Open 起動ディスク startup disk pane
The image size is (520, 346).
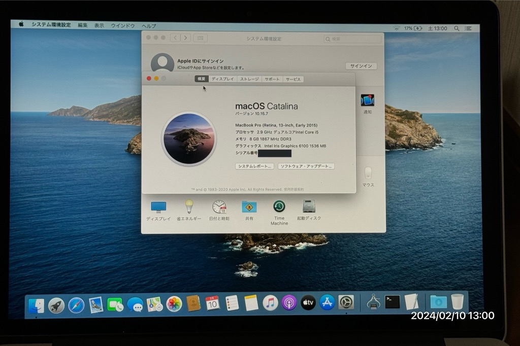click(309, 210)
